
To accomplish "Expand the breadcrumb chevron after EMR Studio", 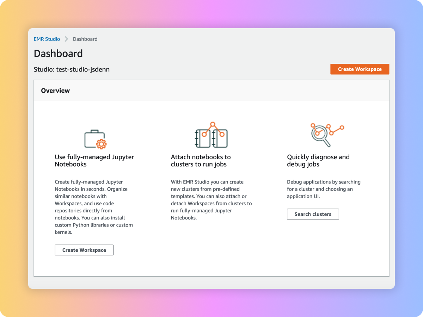I will pyautogui.click(x=66, y=39).
